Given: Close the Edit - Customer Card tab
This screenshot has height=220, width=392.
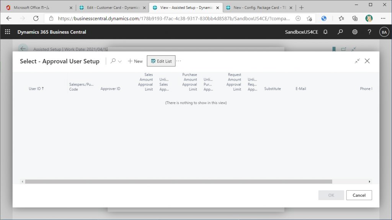Looking at the screenshot, I should point(144,8).
